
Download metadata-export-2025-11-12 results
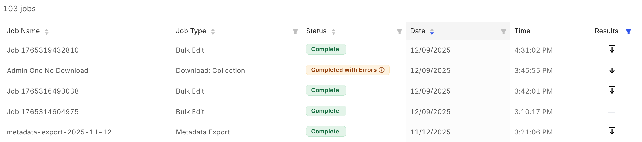coord(612,131)
